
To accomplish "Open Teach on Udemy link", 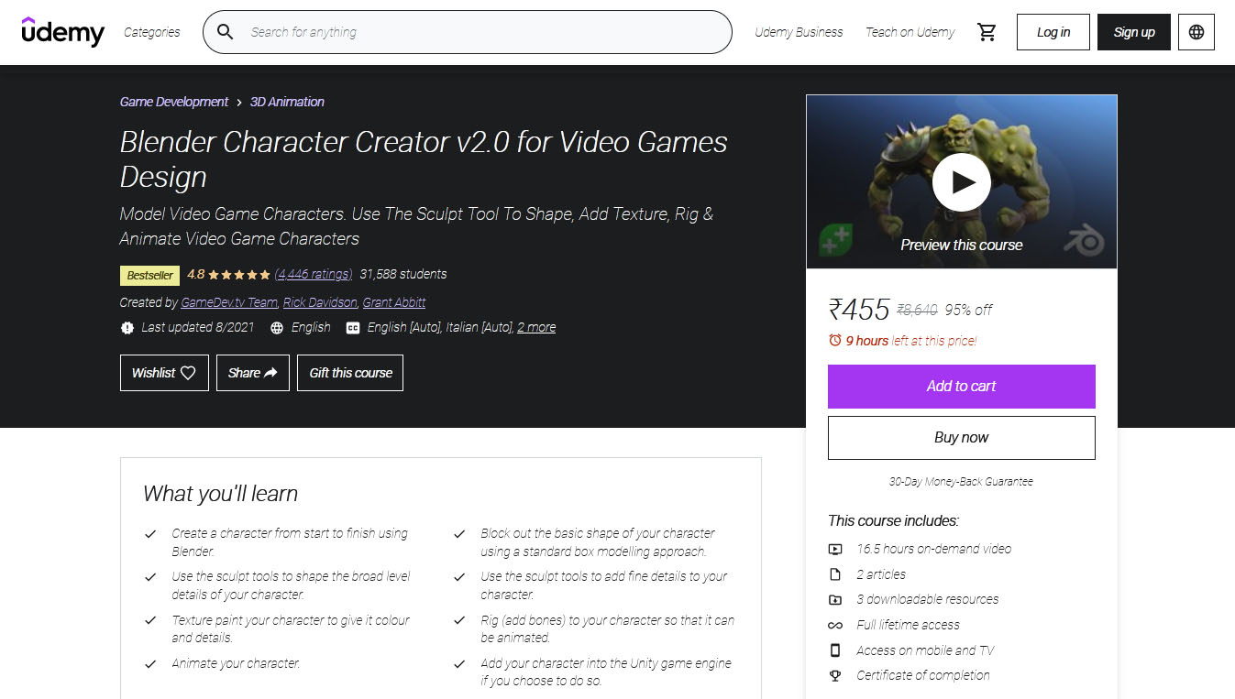I will click(910, 32).
